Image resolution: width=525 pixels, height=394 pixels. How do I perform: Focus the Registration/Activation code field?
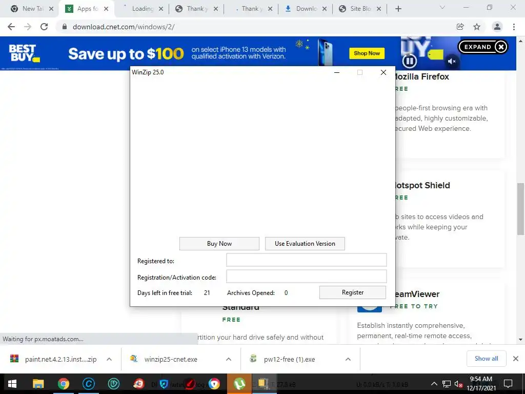coord(307,277)
